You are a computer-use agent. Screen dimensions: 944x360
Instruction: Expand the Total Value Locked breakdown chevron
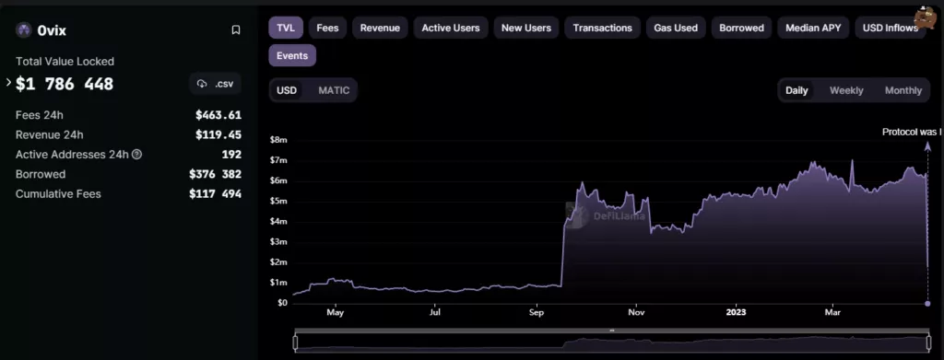click(x=8, y=82)
